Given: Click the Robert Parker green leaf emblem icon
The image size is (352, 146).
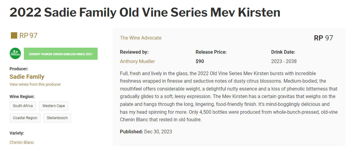Looking at the screenshot, I should [15, 54].
